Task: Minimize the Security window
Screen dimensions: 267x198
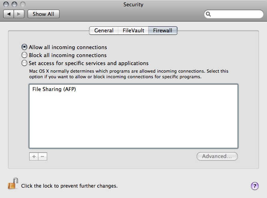Action: pos(13,5)
